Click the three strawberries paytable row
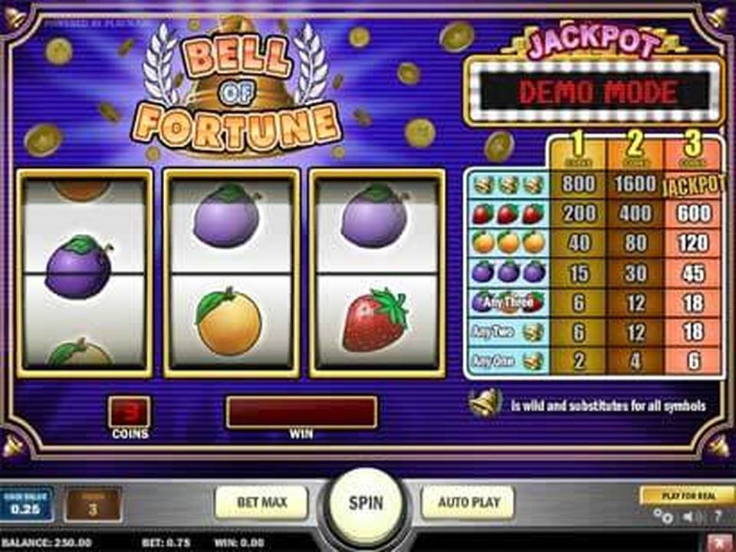The height and width of the screenshot is (552, 736). click(593, 214)
